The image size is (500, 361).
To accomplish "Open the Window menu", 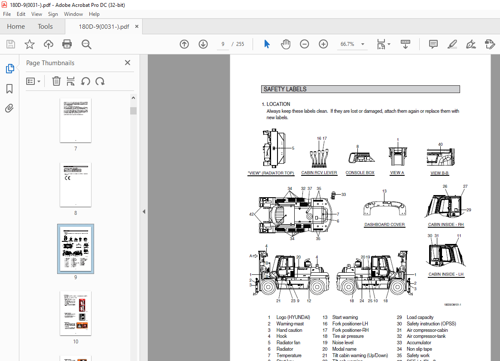I will (73, 14).
